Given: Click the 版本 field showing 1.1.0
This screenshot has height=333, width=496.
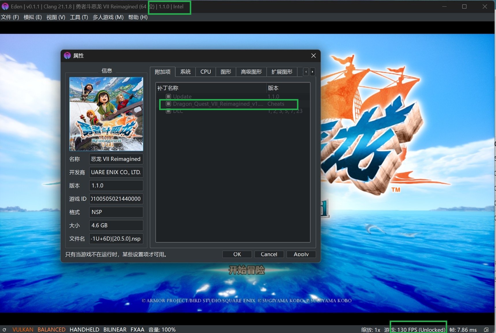Looking at the screenshot, I should pos(116,185).
